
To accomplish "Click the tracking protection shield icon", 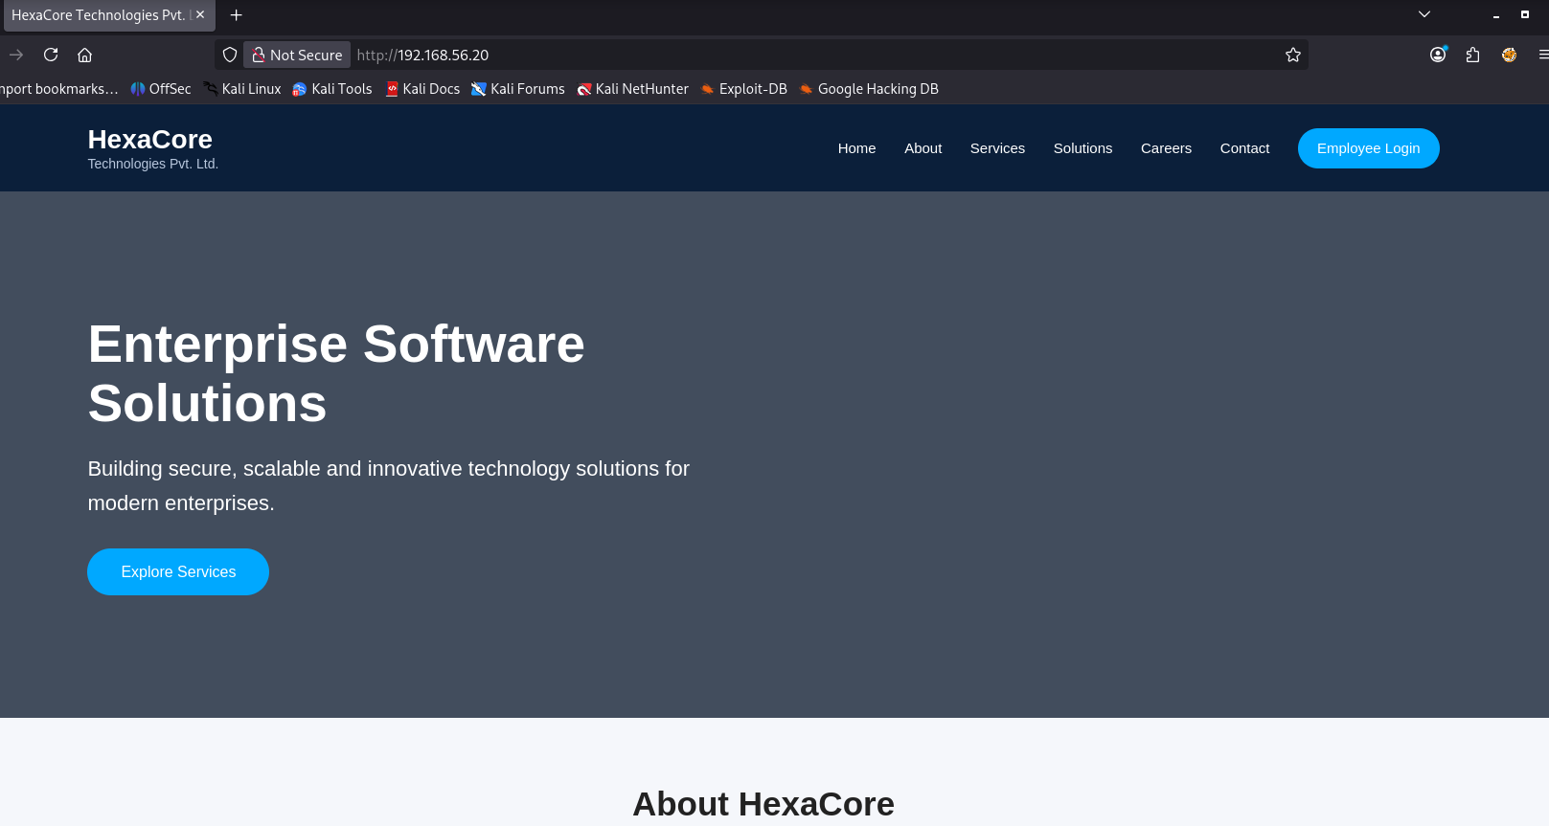I will point(229,55).
